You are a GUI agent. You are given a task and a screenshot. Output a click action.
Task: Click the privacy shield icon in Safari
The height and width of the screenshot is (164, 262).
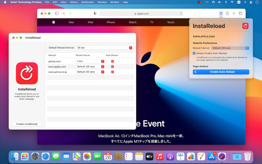point(95,14)
